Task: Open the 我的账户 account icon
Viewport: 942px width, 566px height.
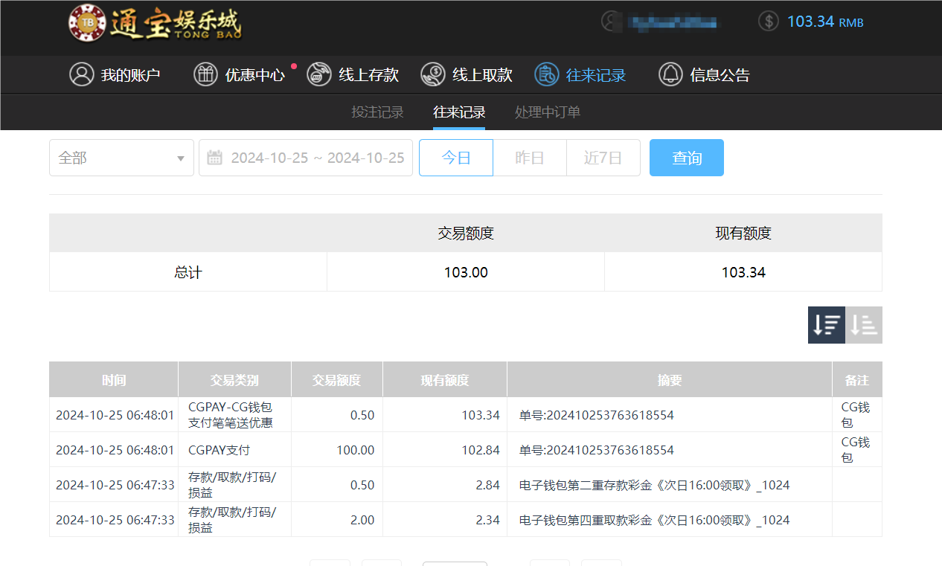Action: point(82,74)
